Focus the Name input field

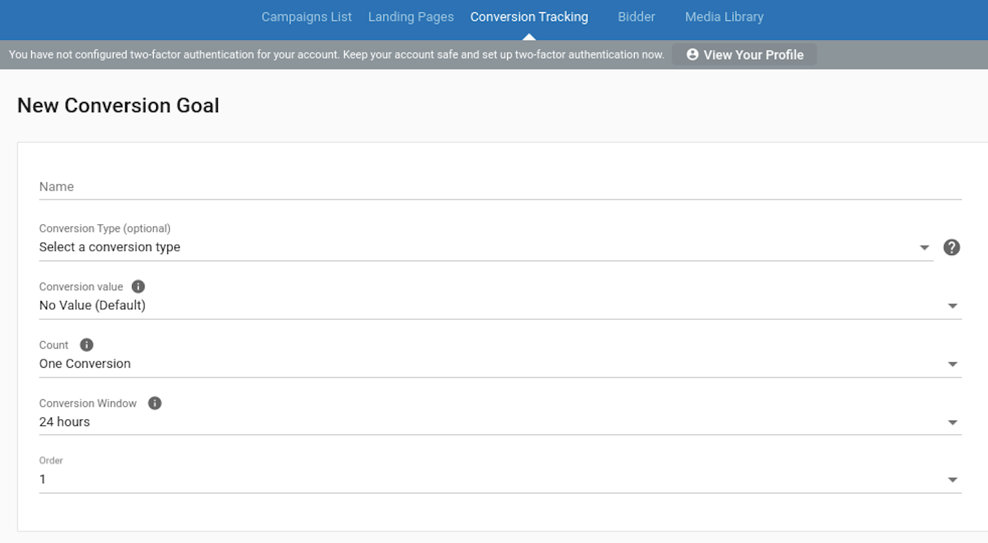tap(500, 187)
